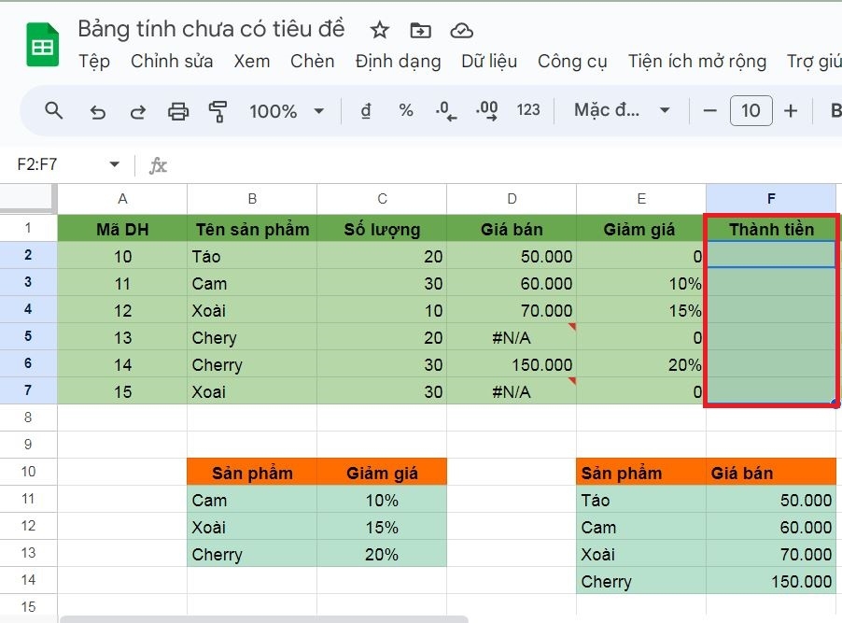Click the Cam cell in row 3

coord(252,283)
